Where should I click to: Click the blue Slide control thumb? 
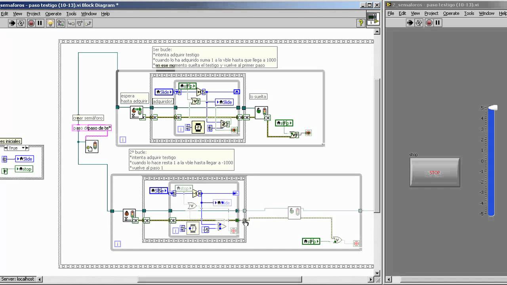[x=492, y=108]
